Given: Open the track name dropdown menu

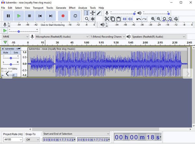Looking at the screenshot, I should click(13, 49).
